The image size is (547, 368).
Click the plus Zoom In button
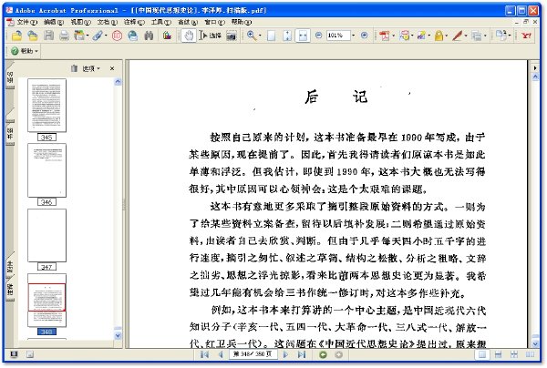pos(364,36)
